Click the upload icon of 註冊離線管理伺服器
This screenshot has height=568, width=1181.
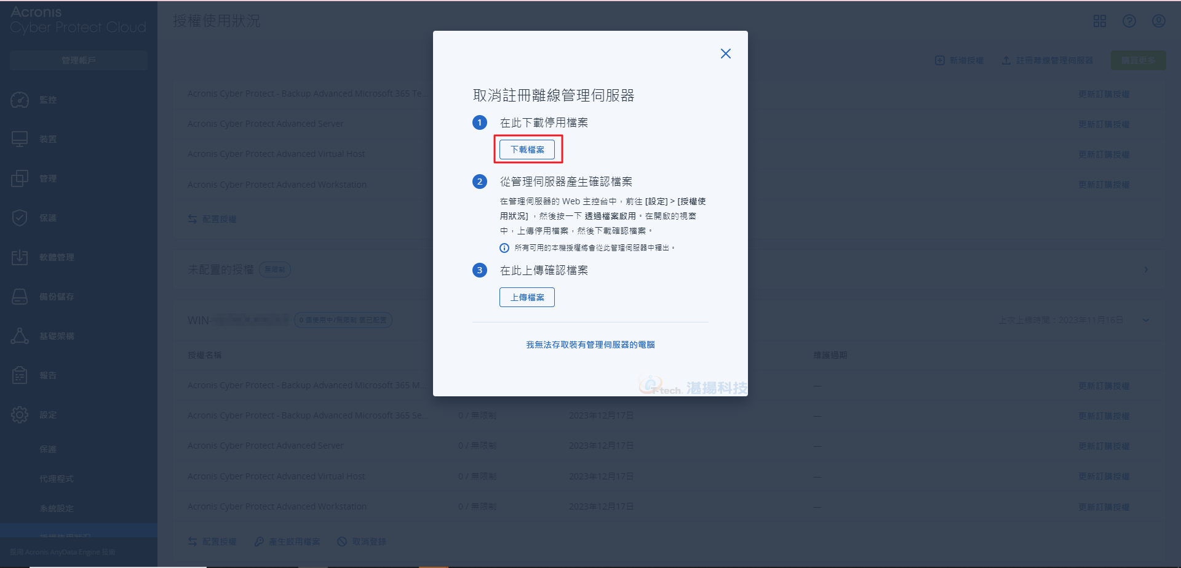(x=1006, y=60)
